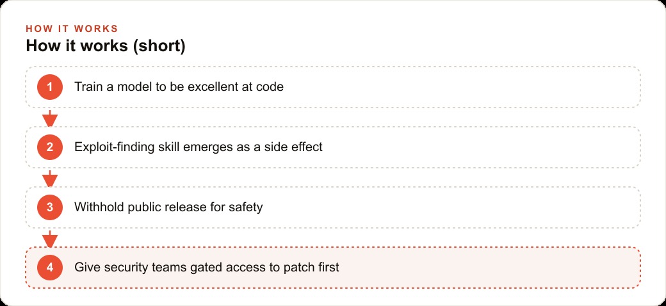666x306 pixels.
Task: Click the step 2 numbered circle
Action: pos(50,147)
